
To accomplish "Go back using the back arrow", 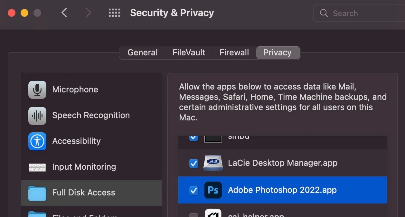I will [x=64, y=13].
